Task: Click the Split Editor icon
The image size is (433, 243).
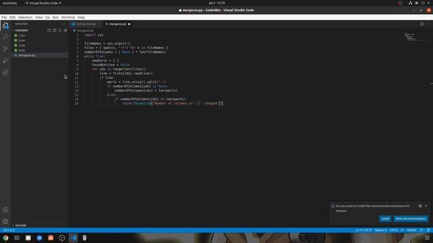Action: pyautogui.click(x=422, y=24)
